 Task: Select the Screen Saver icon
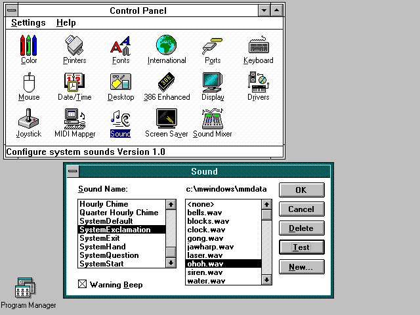pyautogui.click(x=167, y=119)
